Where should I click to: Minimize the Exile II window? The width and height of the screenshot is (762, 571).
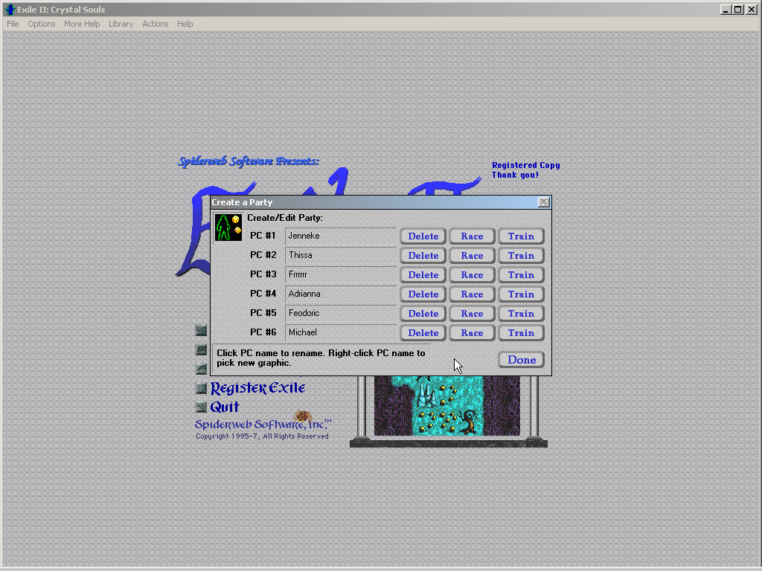point(726,9)
